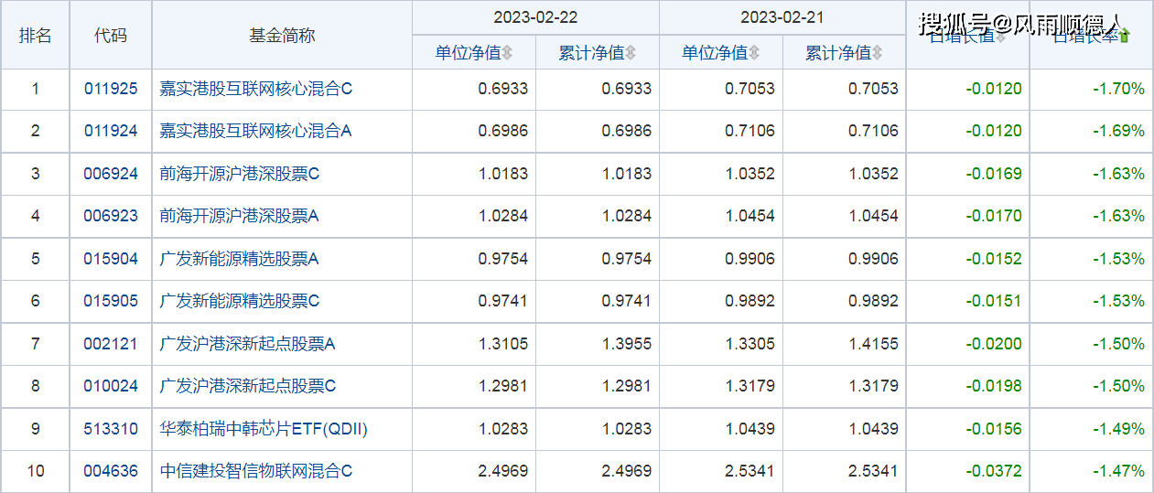This screenshot has height=493, width=1154.
Task: Open fund code 015905 link
Action: coord(111,301)
